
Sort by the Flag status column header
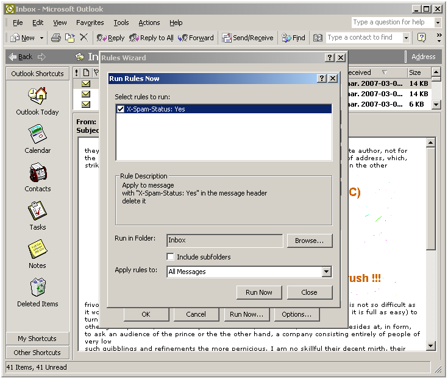(x=96, y=72)
